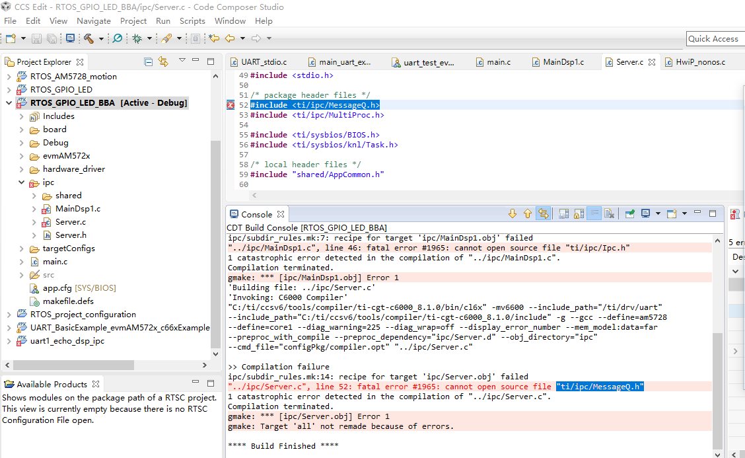Toggle Word Wrap in Console toolbar
Screen dimensions: 745x458
(594, 213)
